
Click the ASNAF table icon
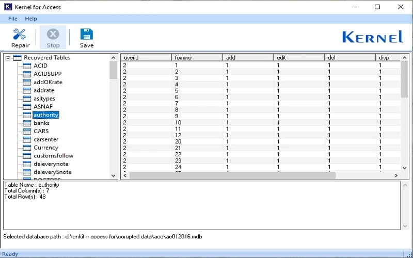(x=27, y=107)
